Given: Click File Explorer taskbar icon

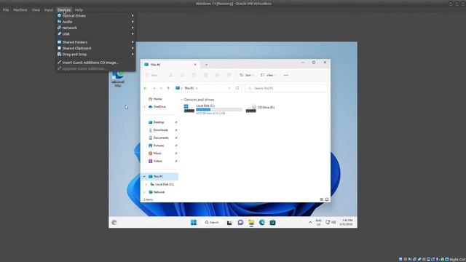Looking at the screenshot, I should coord(251,223).
